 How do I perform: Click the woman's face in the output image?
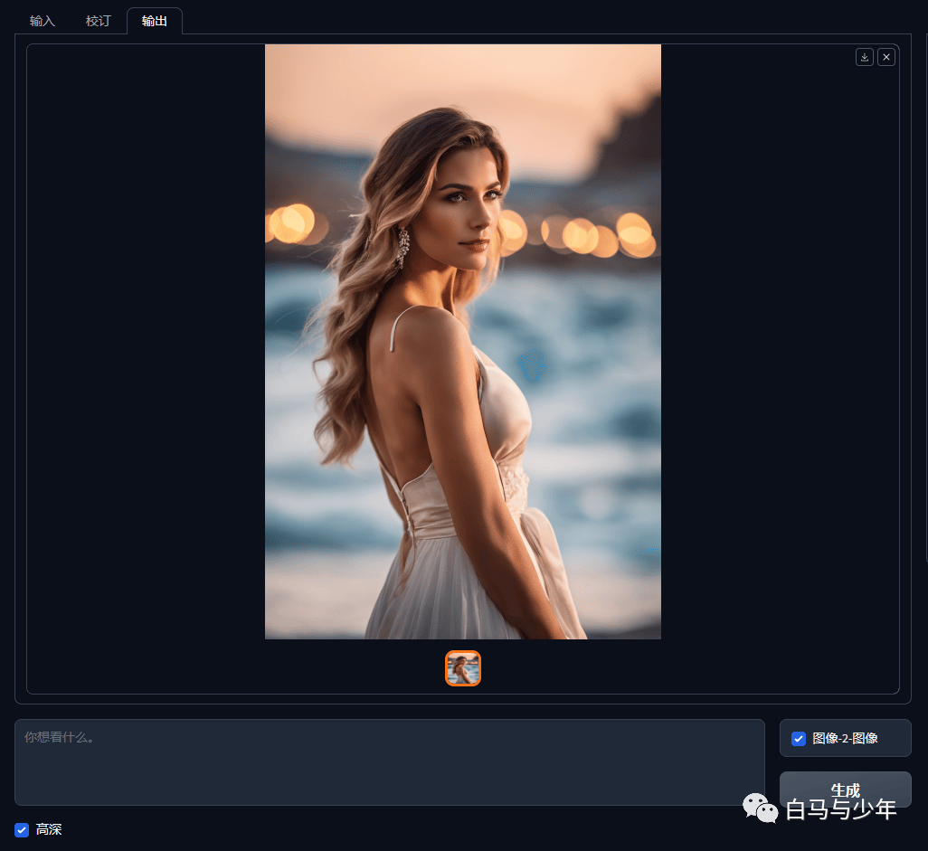point(468,207)
